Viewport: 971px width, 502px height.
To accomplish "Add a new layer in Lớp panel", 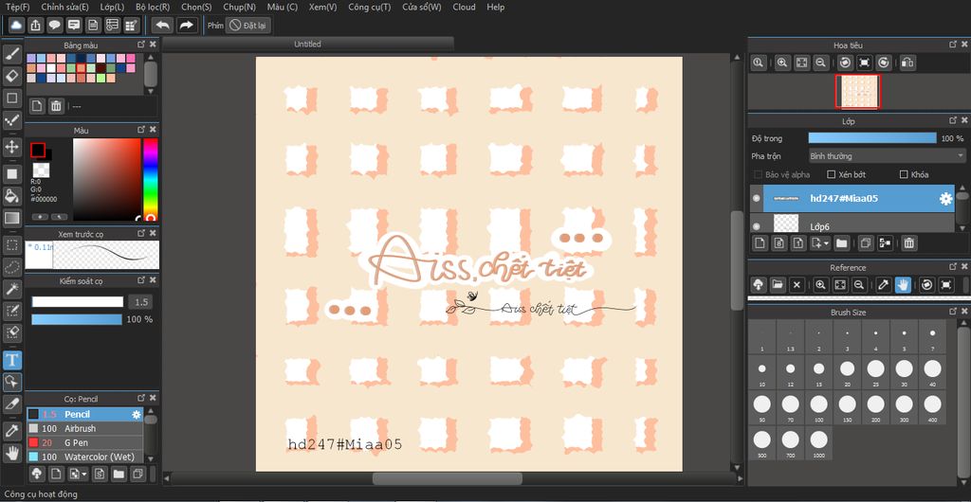I will point(760,243).
